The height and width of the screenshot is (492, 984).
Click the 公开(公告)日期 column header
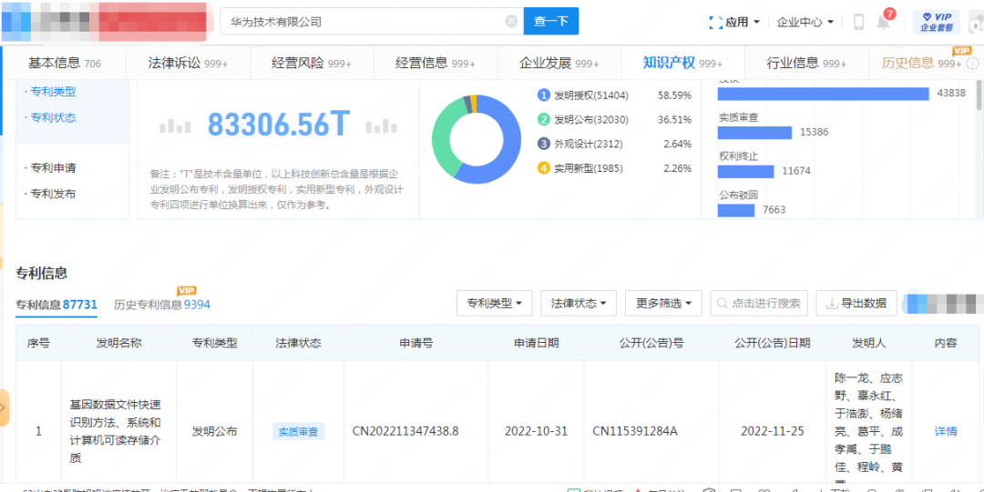[x=773, y=343]
